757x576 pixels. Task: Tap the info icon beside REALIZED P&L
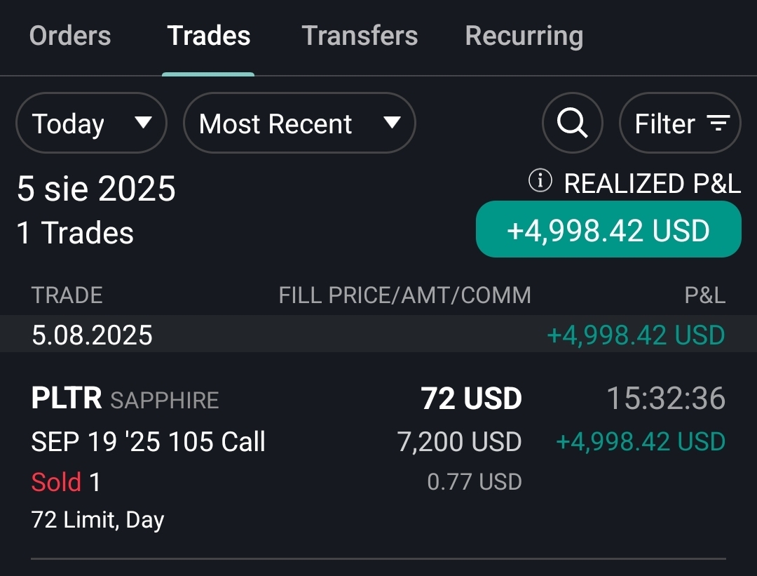(x=540, y=182)
